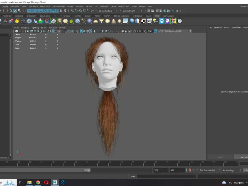Open the Curves menu
Viewport: 248px width, 186px height.
[70, 6]
